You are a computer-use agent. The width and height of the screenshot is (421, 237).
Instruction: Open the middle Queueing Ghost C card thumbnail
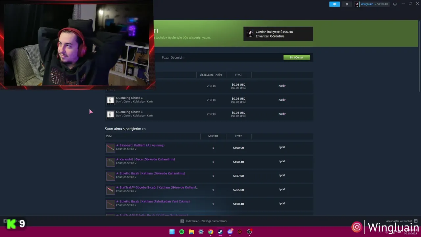(111, 100)
